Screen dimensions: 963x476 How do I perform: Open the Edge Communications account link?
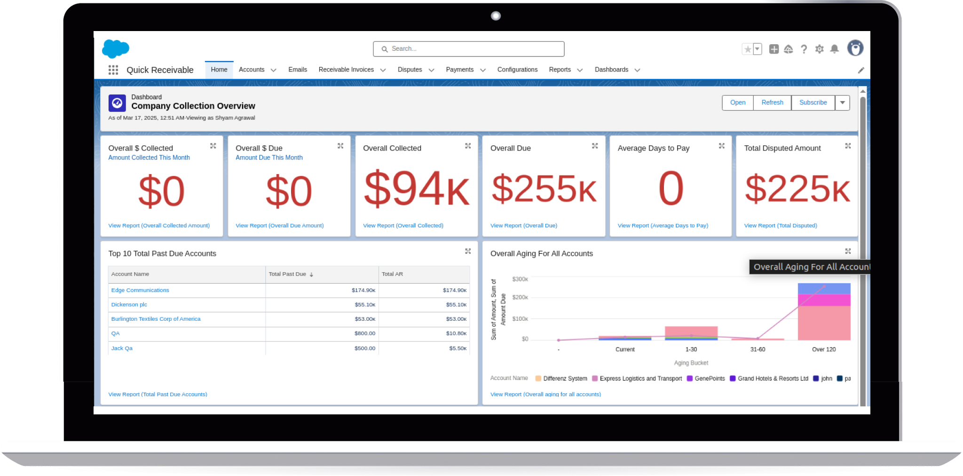[140, 290]
